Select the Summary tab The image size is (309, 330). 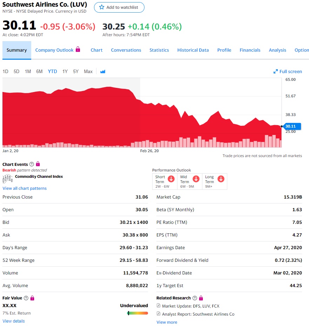(17, 50)
